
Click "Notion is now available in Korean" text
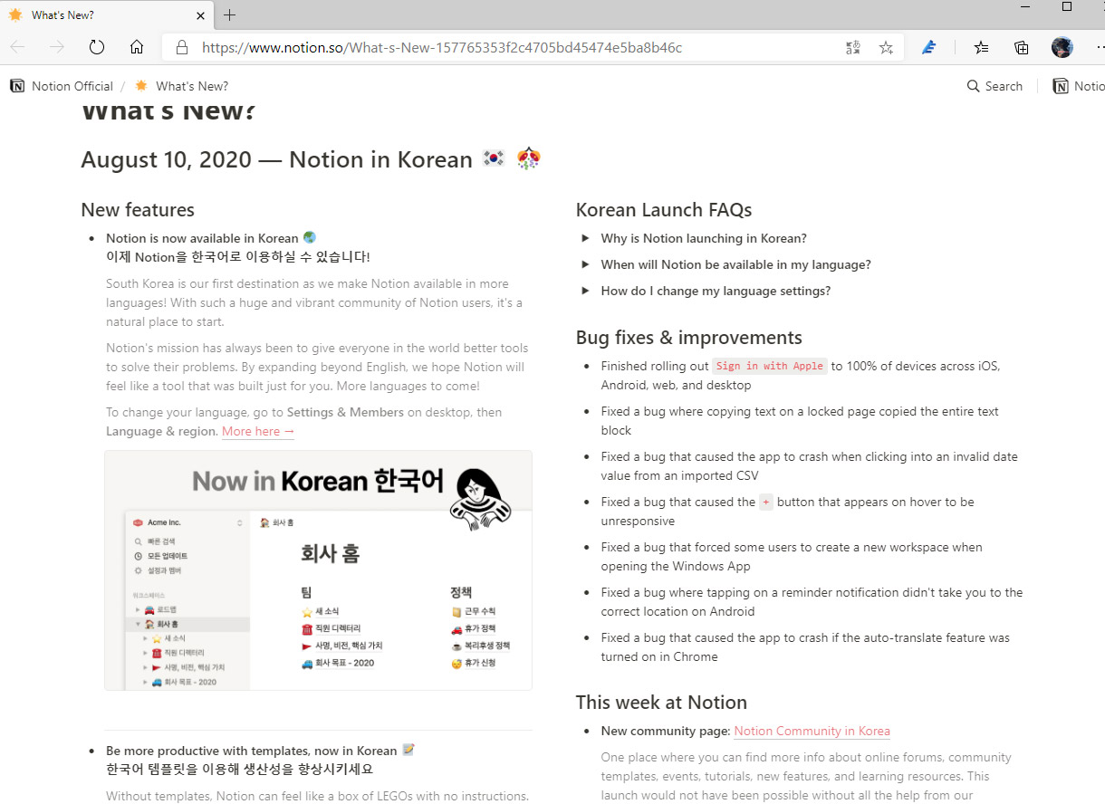(x=202, y=238)
